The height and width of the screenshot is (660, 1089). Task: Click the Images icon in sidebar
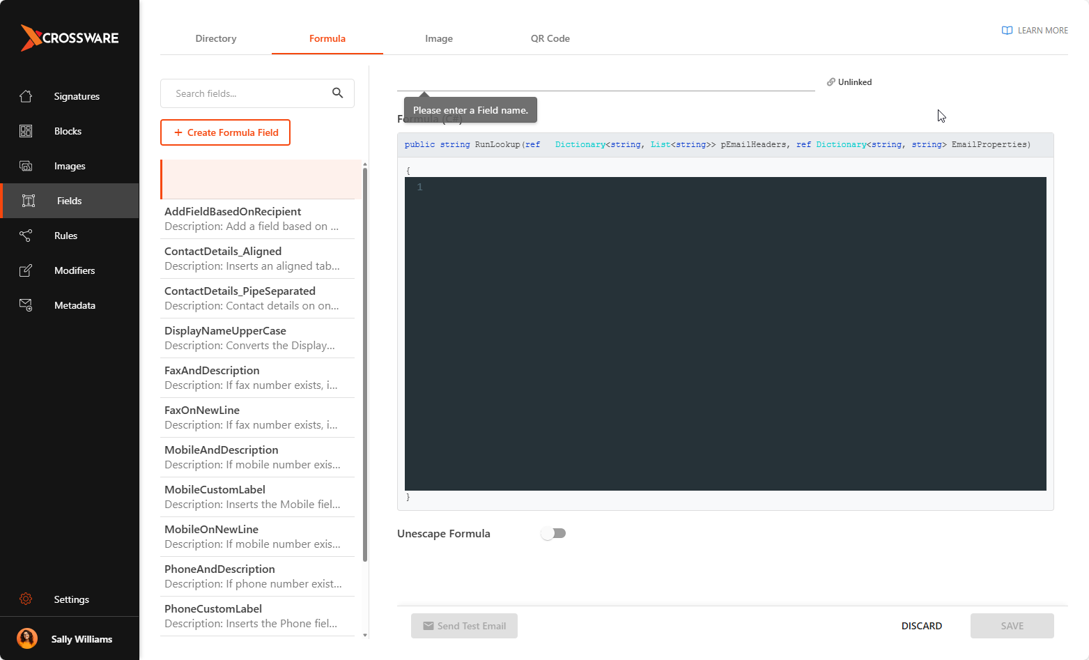26,166
